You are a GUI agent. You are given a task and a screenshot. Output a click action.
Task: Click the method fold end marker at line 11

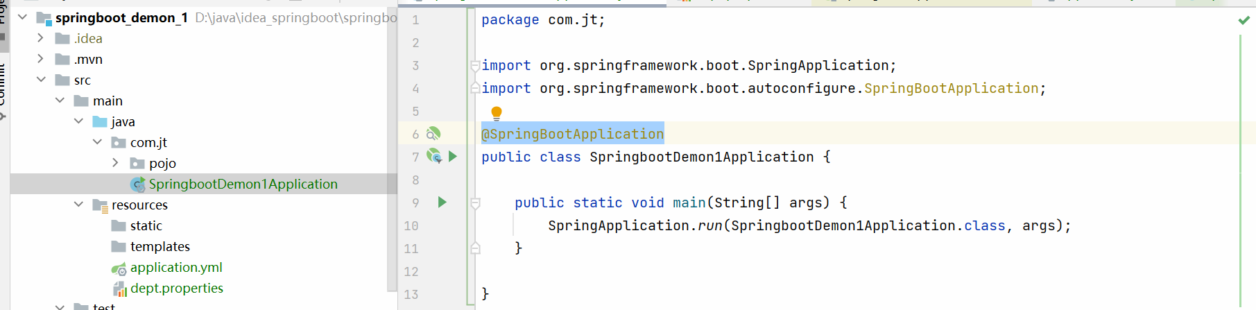pyautogui.click(x=475, y=248)
